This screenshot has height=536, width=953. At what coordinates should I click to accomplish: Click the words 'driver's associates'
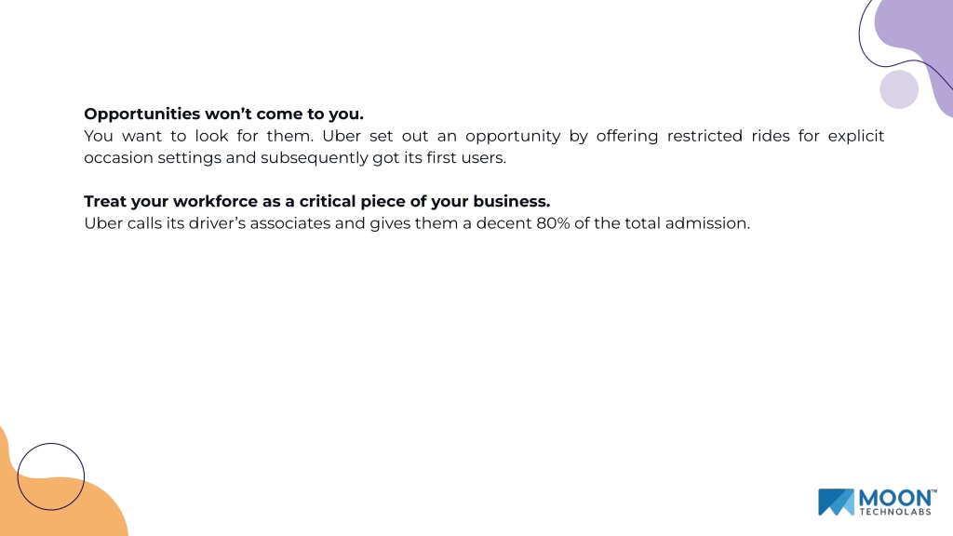(x=261, y=223)
